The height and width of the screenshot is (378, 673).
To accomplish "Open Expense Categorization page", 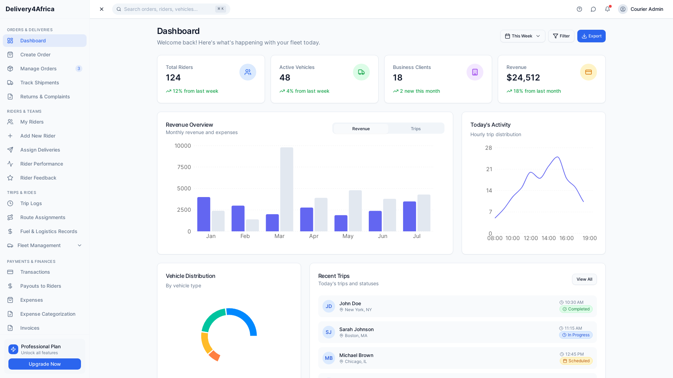I will pos(45,314).
